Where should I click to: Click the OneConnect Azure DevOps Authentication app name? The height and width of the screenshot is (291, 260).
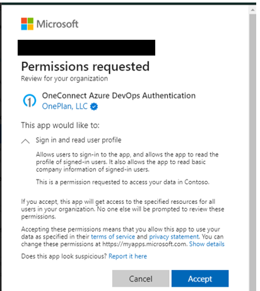click(x=119, y=96)
